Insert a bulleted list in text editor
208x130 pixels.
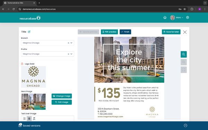(24, 119)
